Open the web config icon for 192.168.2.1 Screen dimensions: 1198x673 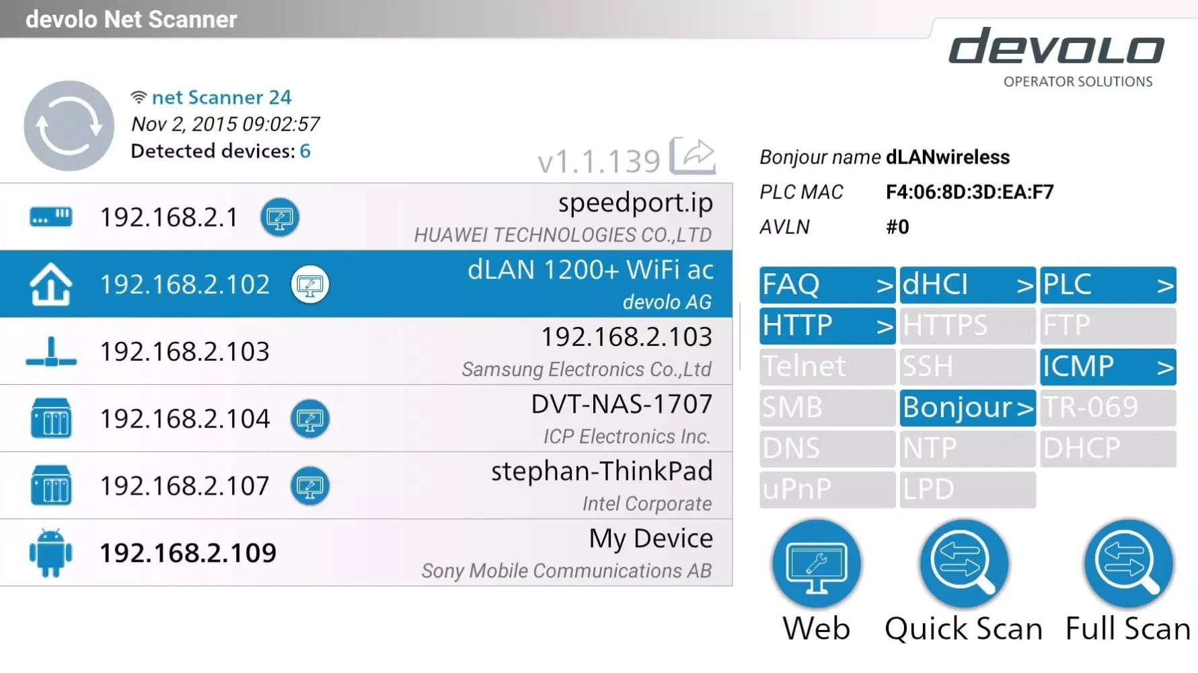pos(280,217)
